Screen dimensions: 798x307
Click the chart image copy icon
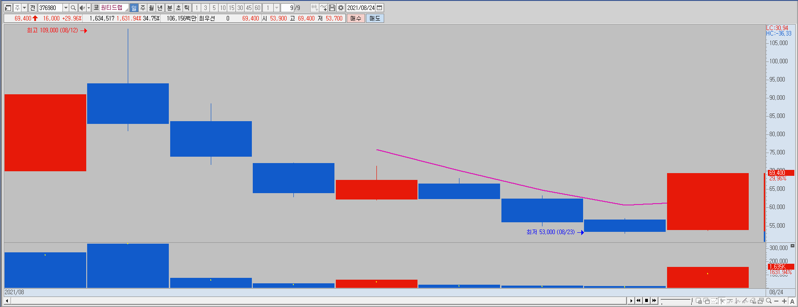761,301
